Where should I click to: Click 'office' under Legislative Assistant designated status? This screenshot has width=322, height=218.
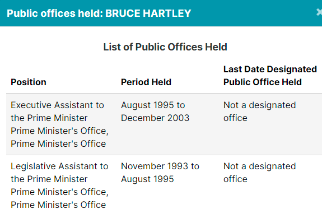235,179
